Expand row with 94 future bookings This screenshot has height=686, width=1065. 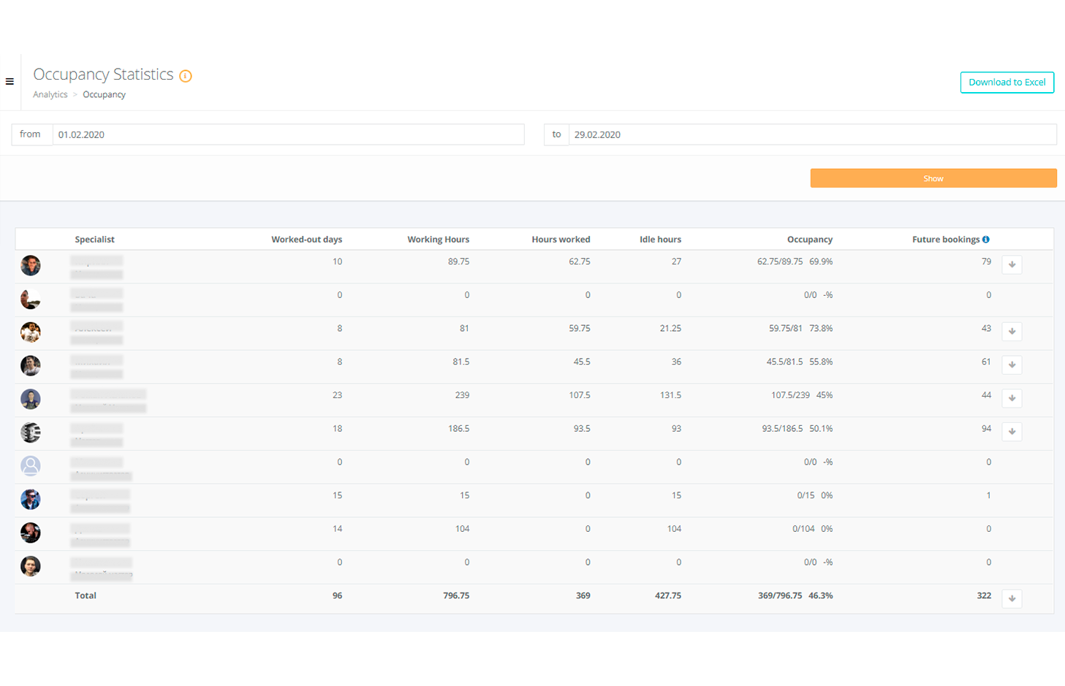click(1012, 432)
